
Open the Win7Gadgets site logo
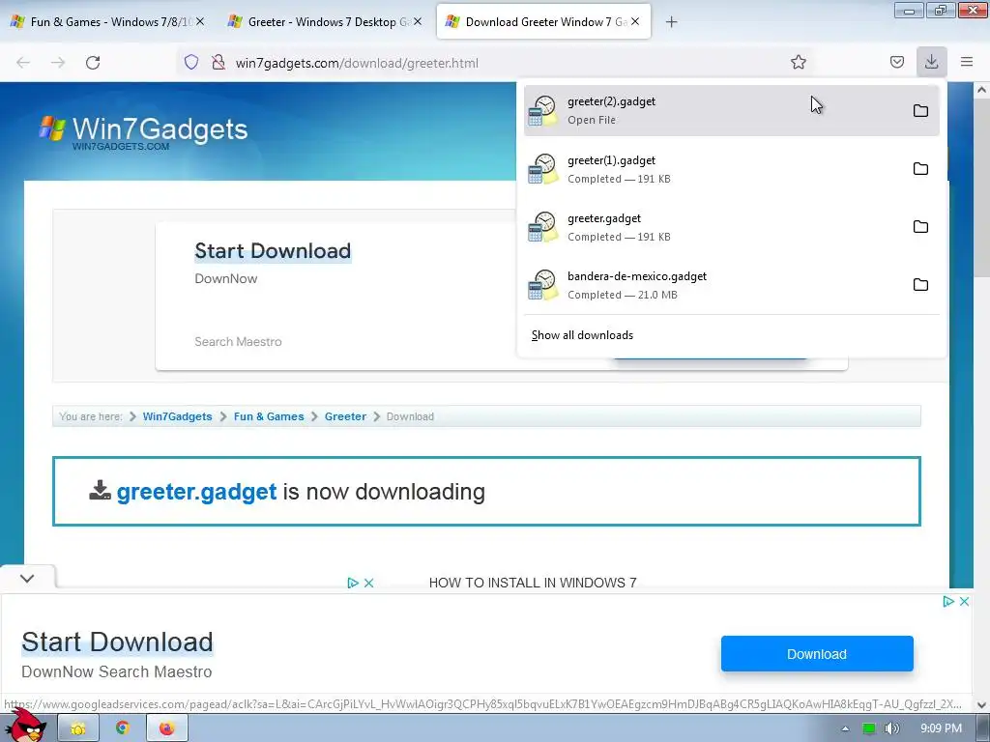143,131
